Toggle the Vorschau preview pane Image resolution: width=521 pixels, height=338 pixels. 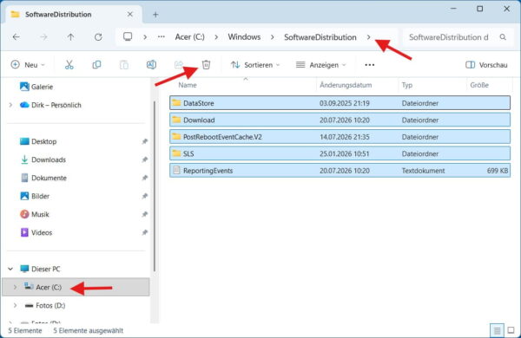point(486,65)
